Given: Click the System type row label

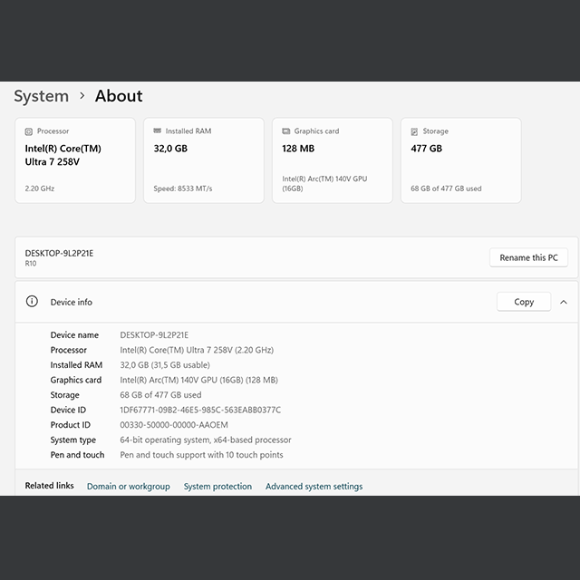Looking at the screenshot, I should pos(72,440).
